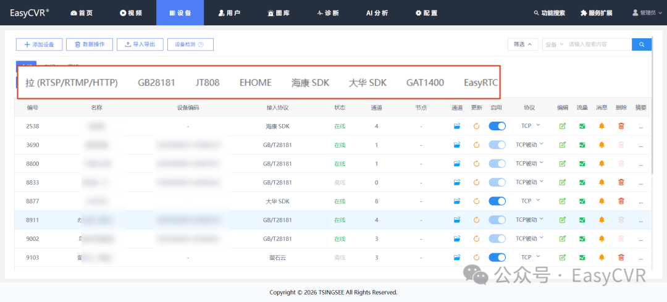Viewport: 667px width, 302px height.
Task: Open channel folder for device 2538
Action: [457, 127]
